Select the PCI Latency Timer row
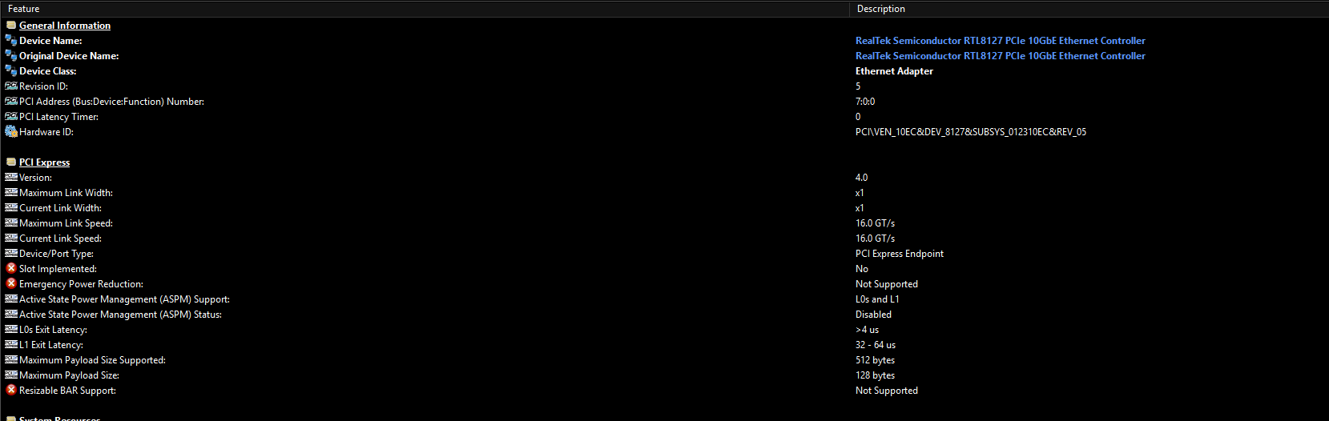The height and width of the screenshot is (421, 1329). (x=664, y=117)
